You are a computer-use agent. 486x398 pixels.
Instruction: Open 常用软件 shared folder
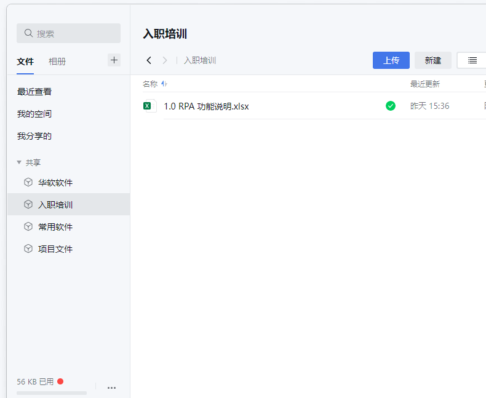55,227
